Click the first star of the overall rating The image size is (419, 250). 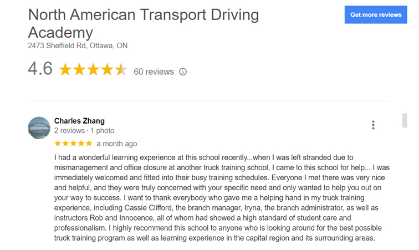coord(65,70)
